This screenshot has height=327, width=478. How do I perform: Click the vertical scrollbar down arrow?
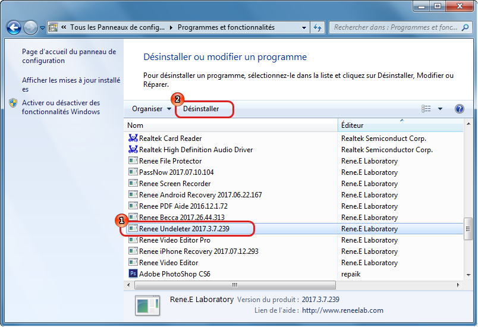coord(468,275)
